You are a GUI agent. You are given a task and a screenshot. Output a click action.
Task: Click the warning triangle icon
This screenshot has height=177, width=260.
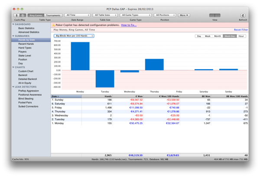53,25
